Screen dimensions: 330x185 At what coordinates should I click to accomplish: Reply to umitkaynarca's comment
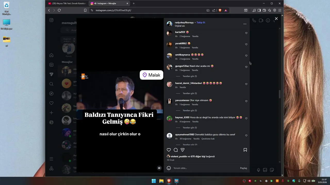click(195, 59)
